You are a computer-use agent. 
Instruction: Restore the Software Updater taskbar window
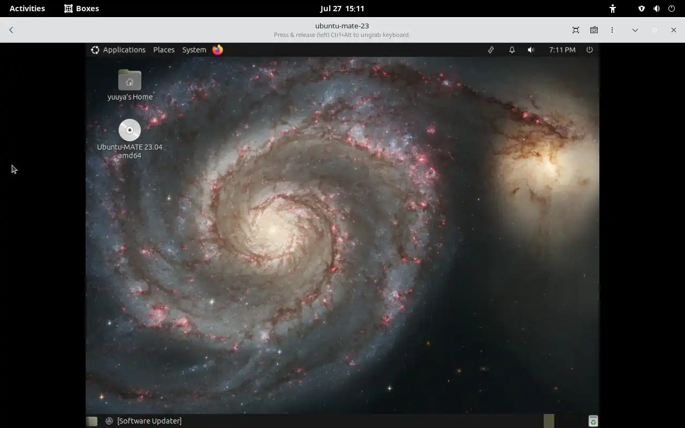point(143,421)
